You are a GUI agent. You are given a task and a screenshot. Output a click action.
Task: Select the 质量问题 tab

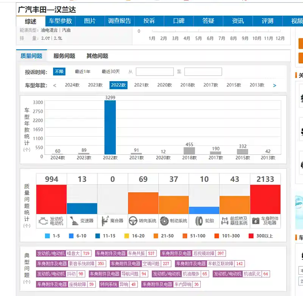(31, 56)
